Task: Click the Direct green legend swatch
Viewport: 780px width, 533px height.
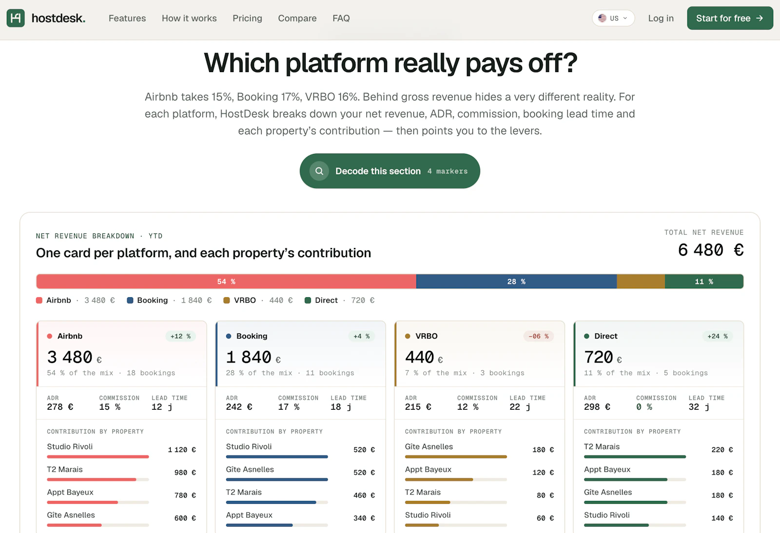Action: coord(308,300)
